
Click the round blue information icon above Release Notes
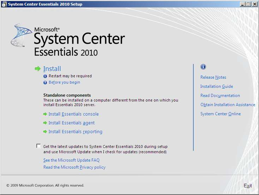(203, 67)
